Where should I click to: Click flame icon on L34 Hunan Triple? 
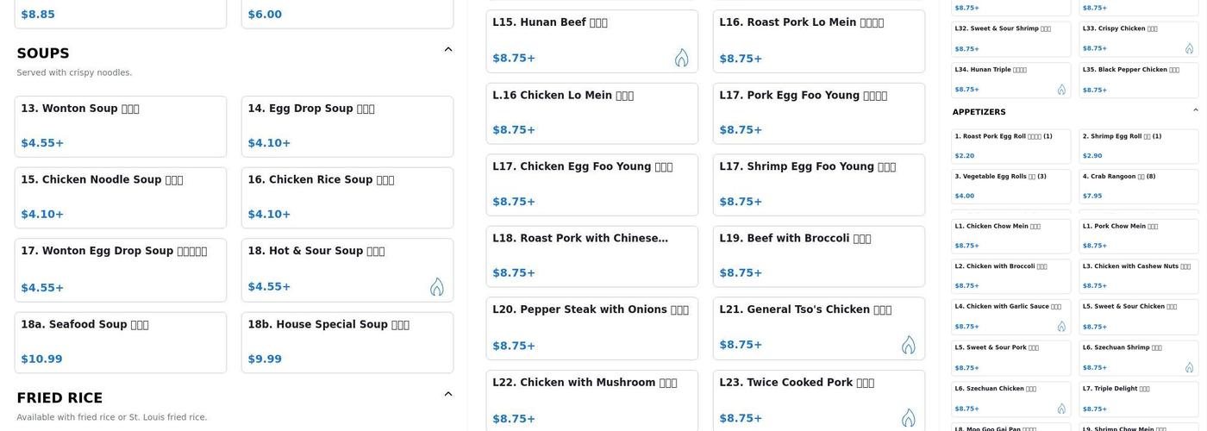(1061, 90)
